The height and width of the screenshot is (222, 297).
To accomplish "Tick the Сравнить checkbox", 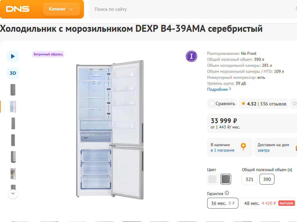I will click(x=212, y=104).
